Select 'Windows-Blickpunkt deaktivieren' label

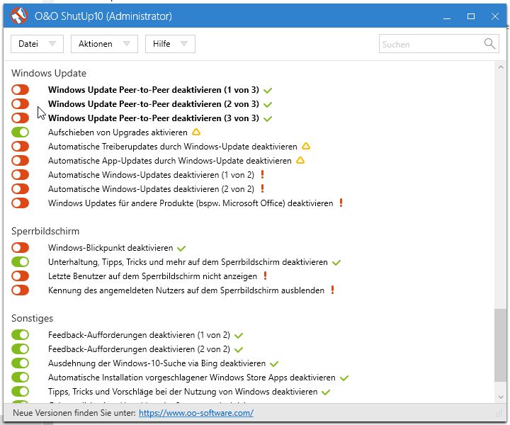click(x=110, y=248)
